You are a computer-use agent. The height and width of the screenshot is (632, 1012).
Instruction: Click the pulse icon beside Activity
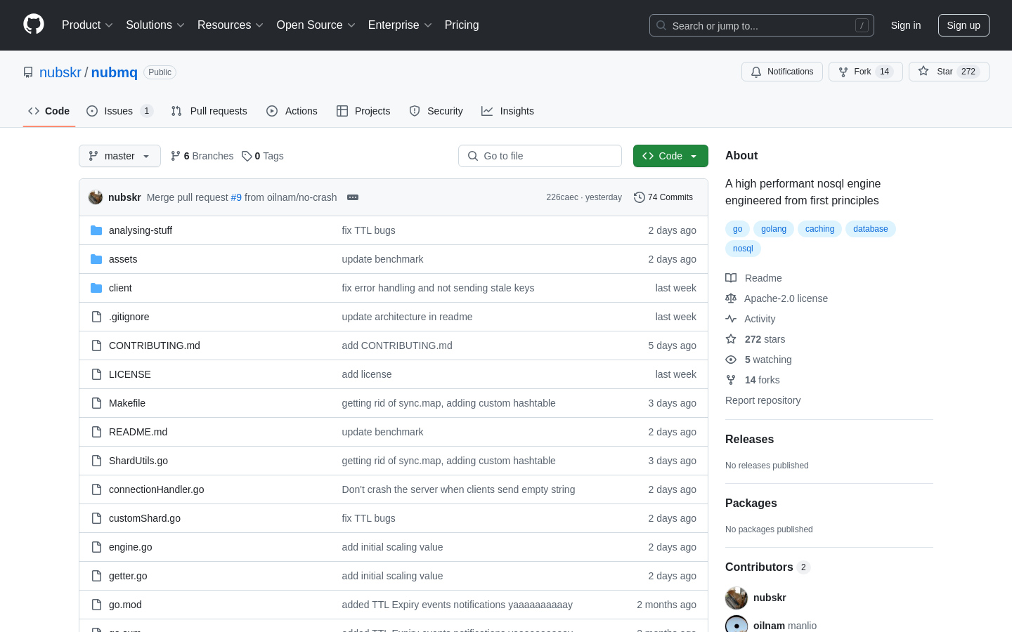(731, 319)
